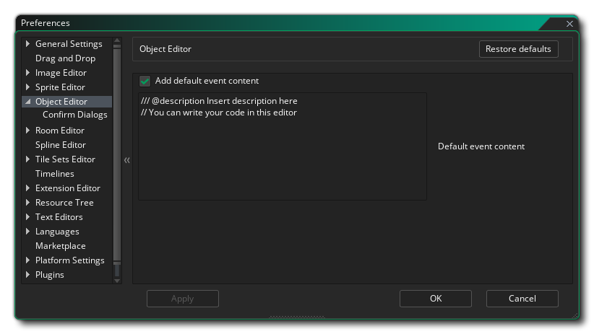The height and width of the screenshot is (334, 594).
Task: Select Confirm Dialogs under Object Editor
Action: 74,115
